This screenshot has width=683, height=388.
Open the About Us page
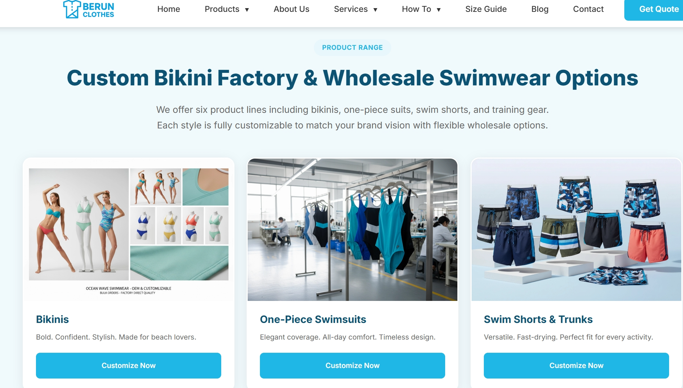tap(291, 9)
